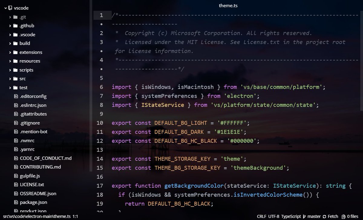
Task: Click the vscode repository icon
Action: click(11, 8)
